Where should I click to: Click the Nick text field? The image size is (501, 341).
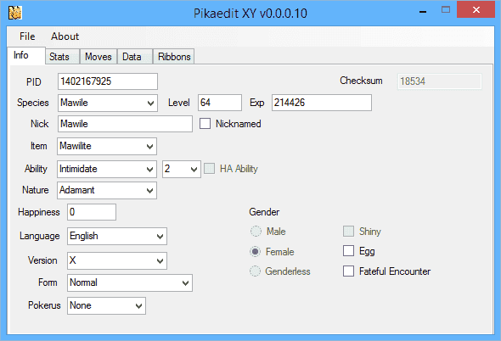click(125, 124)
